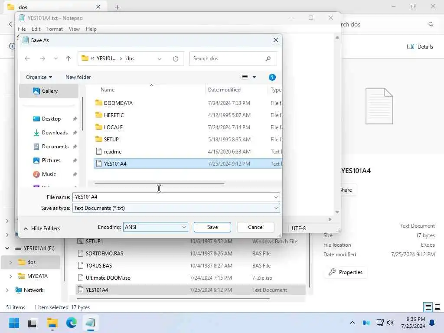Unpin Music using its pin icon
Screen dimensions: 444x333
point(75,174)
